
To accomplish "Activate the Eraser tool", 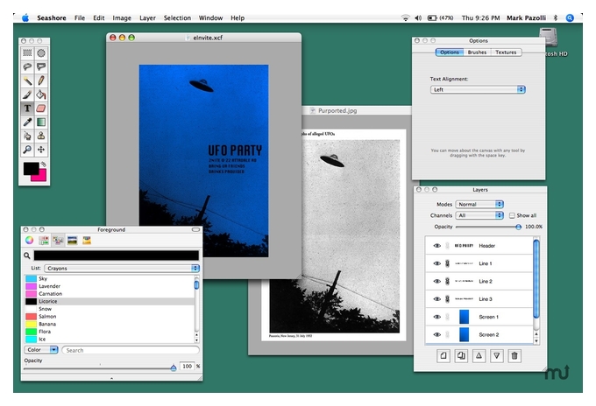I will coord(41,108).
